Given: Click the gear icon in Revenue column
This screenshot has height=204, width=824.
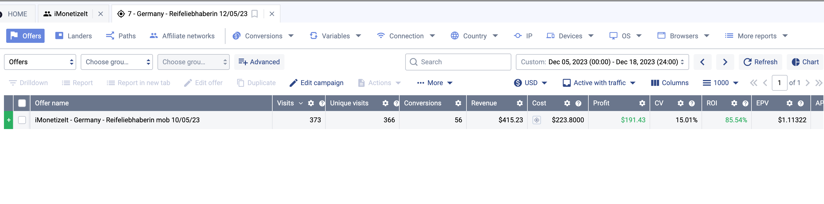Looking at the screenshot, I should (520, 103).
